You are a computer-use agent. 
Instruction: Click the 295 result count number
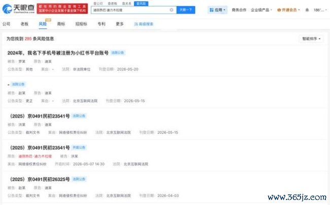pyautogui.click(x=28, y=39)
